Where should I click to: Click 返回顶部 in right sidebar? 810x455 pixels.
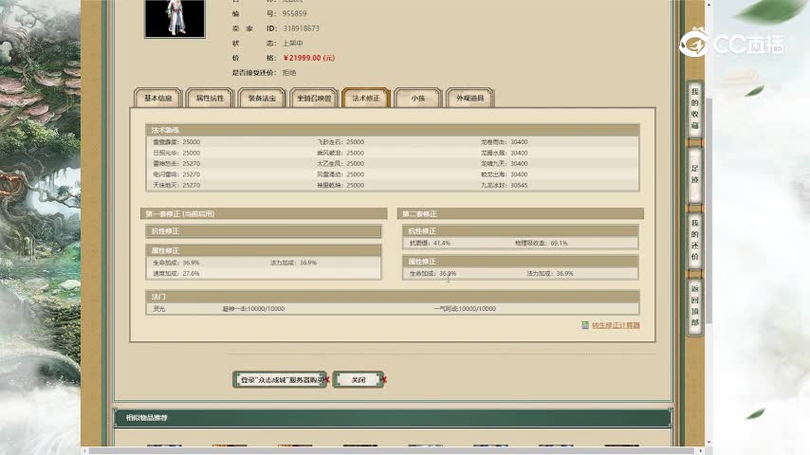[694, 305]
